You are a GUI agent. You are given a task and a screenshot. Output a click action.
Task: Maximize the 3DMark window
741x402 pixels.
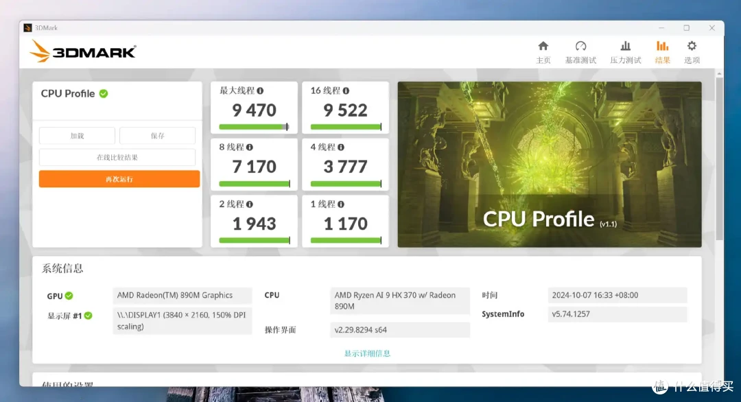pyautogui.click(x=686, y=28)
